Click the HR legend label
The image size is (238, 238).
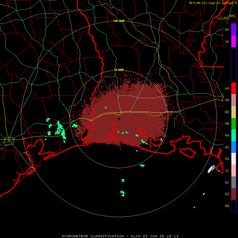pyautogui.click(x=227, y=124)
